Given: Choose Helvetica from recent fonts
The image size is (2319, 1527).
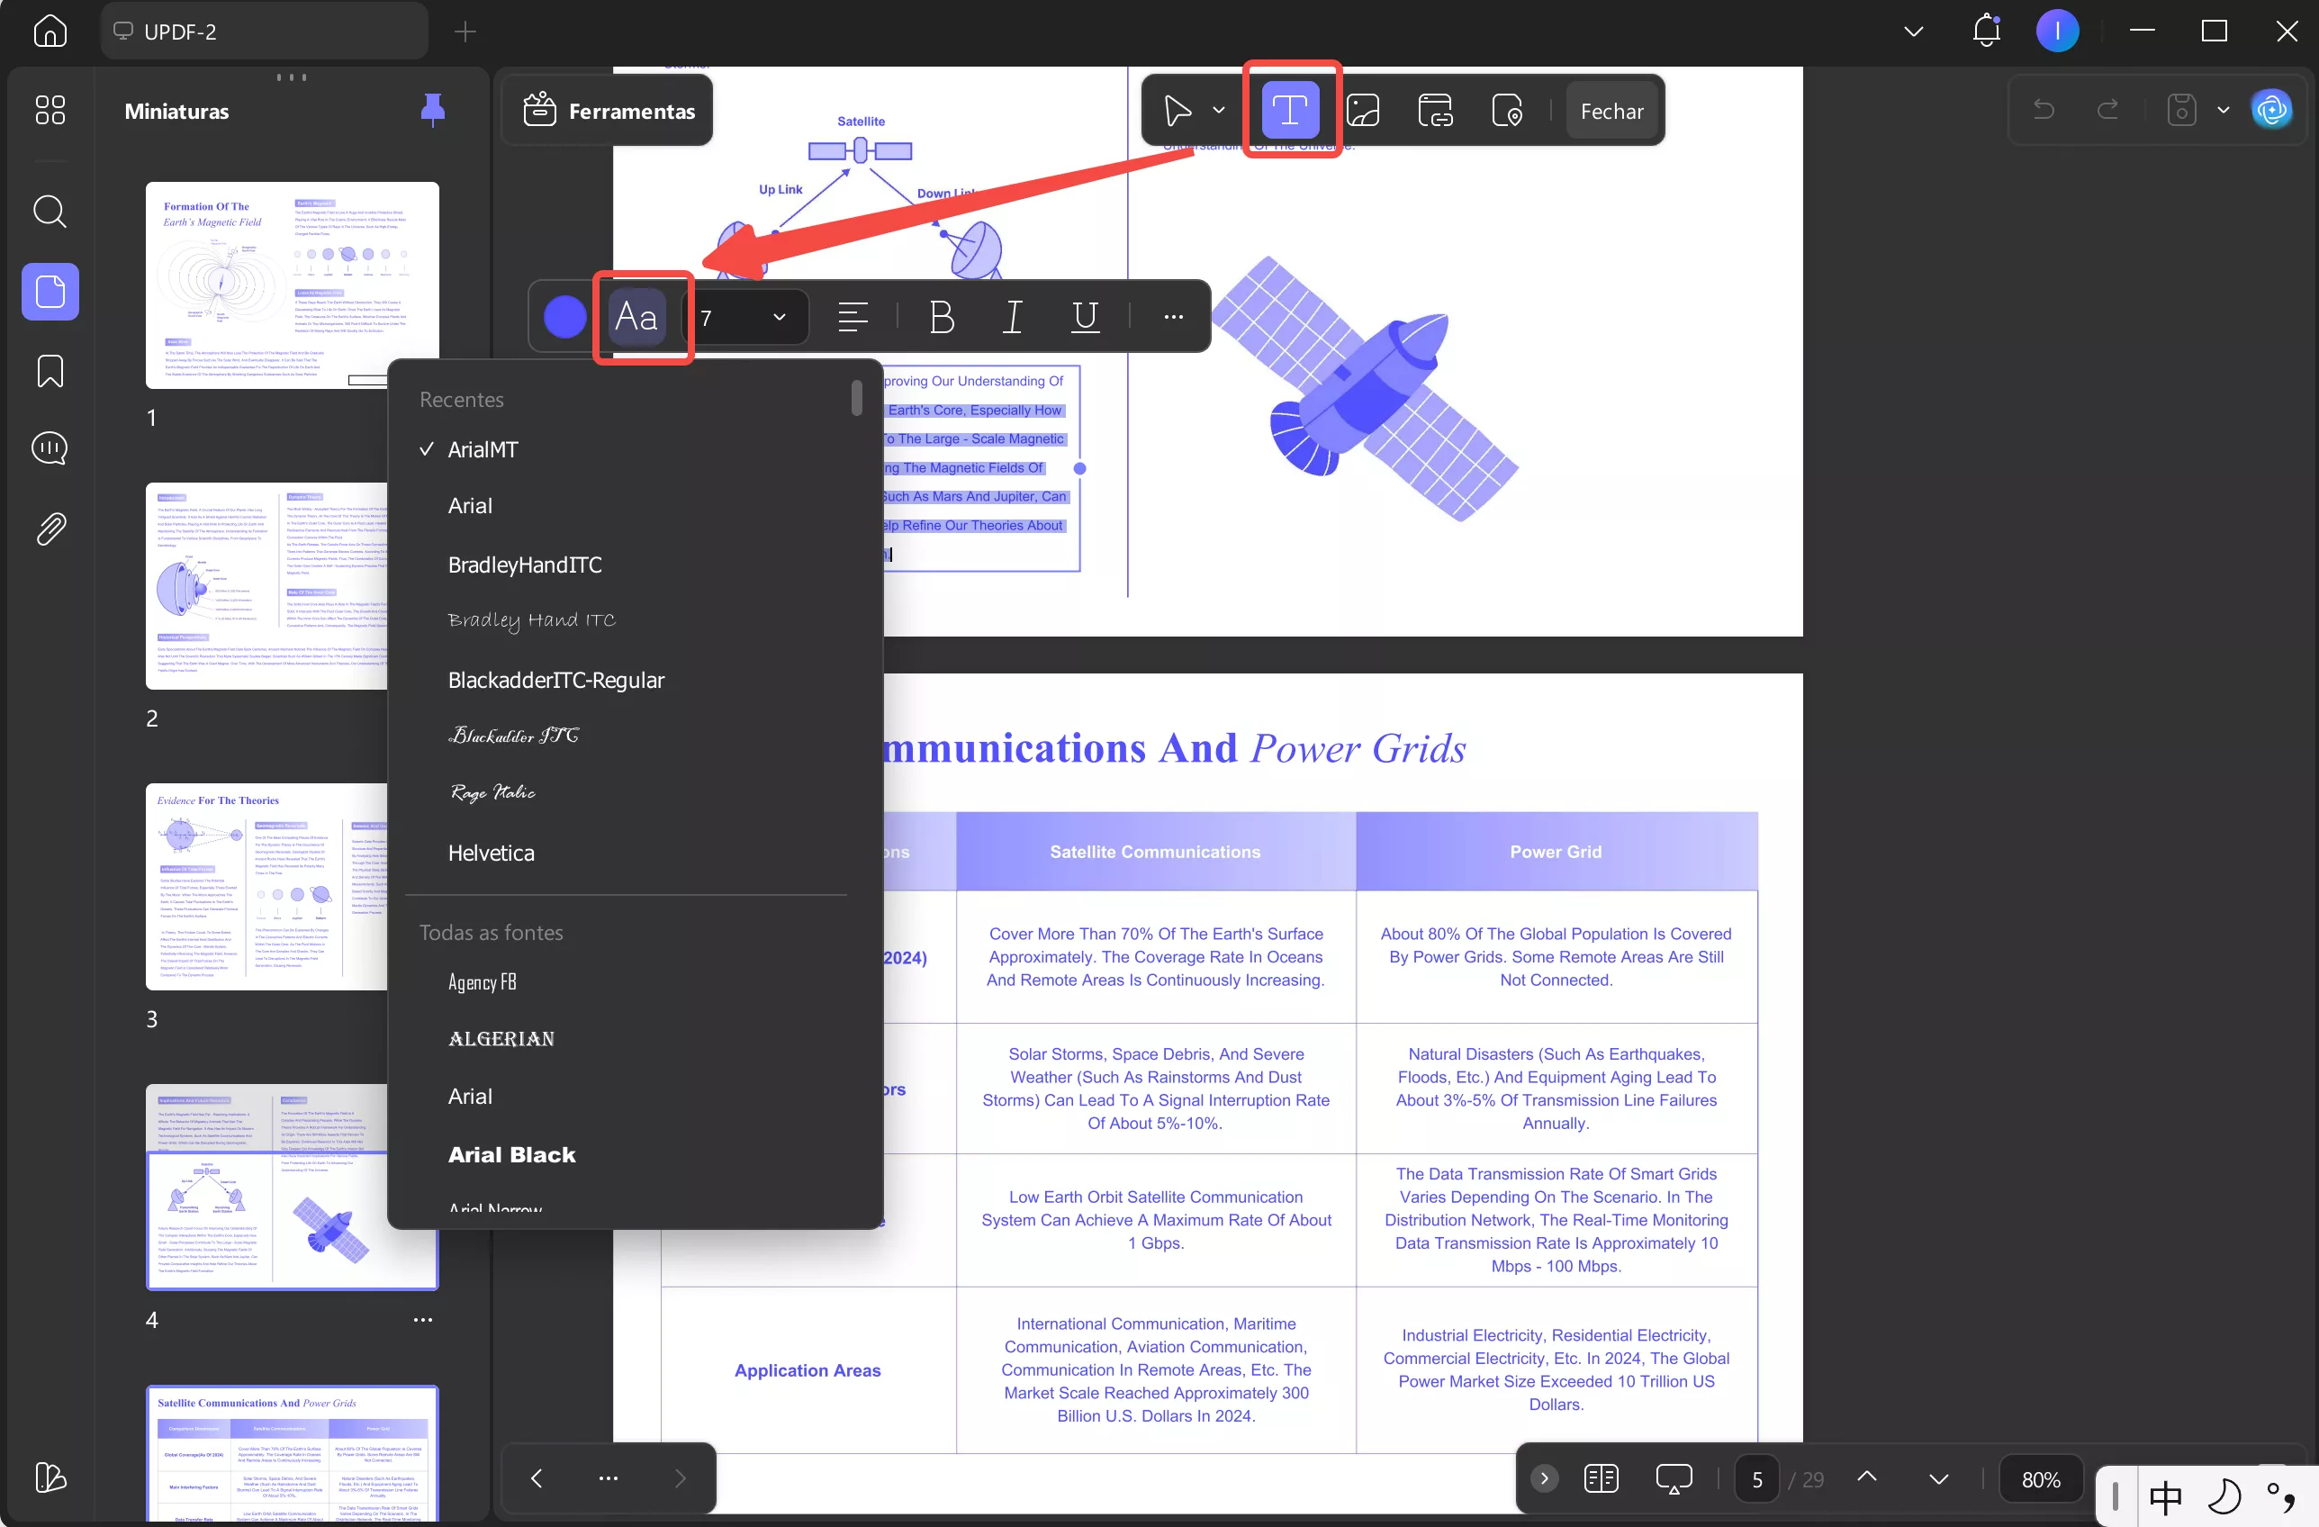Looking at the screenshot, I should [x=492, y=853].
